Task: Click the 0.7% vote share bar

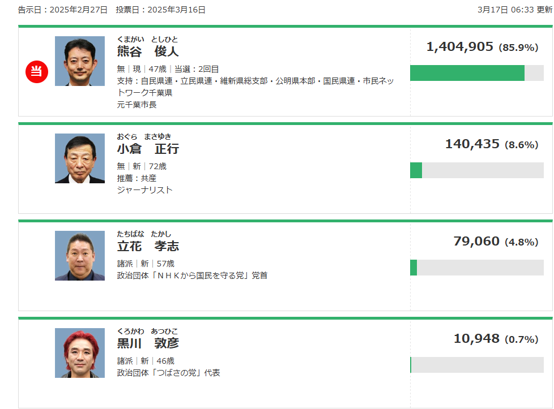Action: click(476, 365)
